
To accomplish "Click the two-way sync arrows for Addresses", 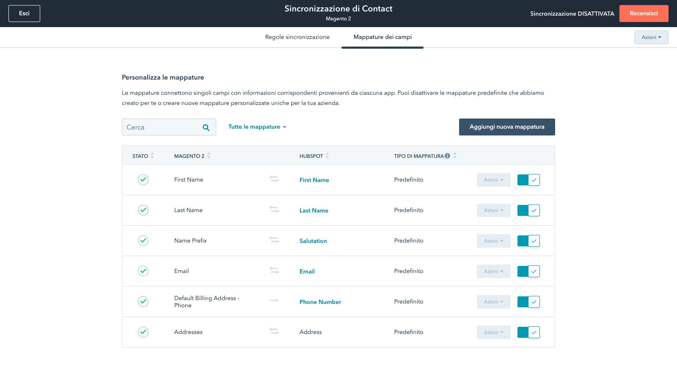I will [x=274, y=331].
